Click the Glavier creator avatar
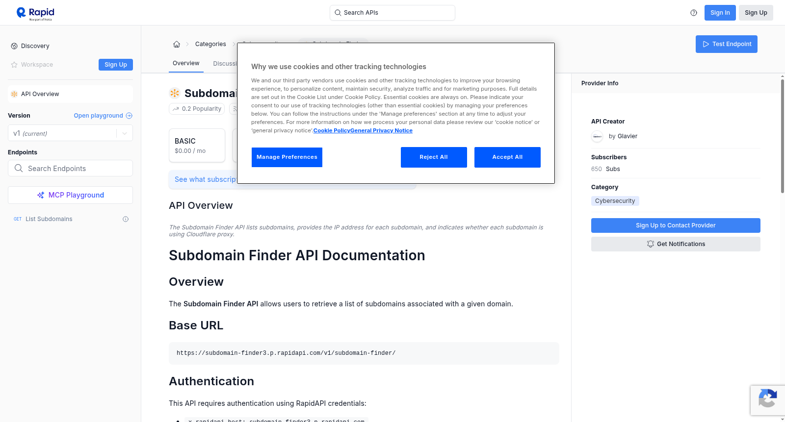 click(x=597, y=136)
